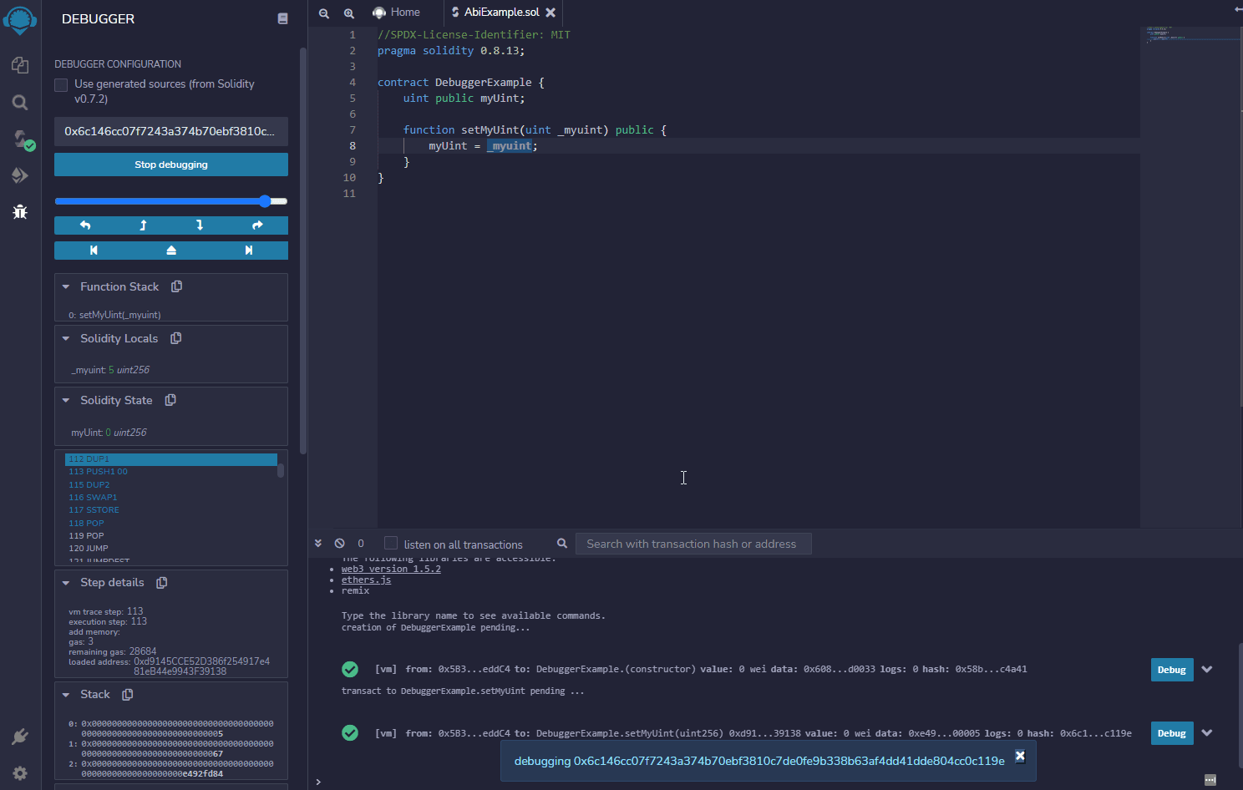The height and width of the screenshot is (790, 1243).
Task: Toggle listen on all transactions checkbox
Action: pyautogui.click(x=390, y=544)
